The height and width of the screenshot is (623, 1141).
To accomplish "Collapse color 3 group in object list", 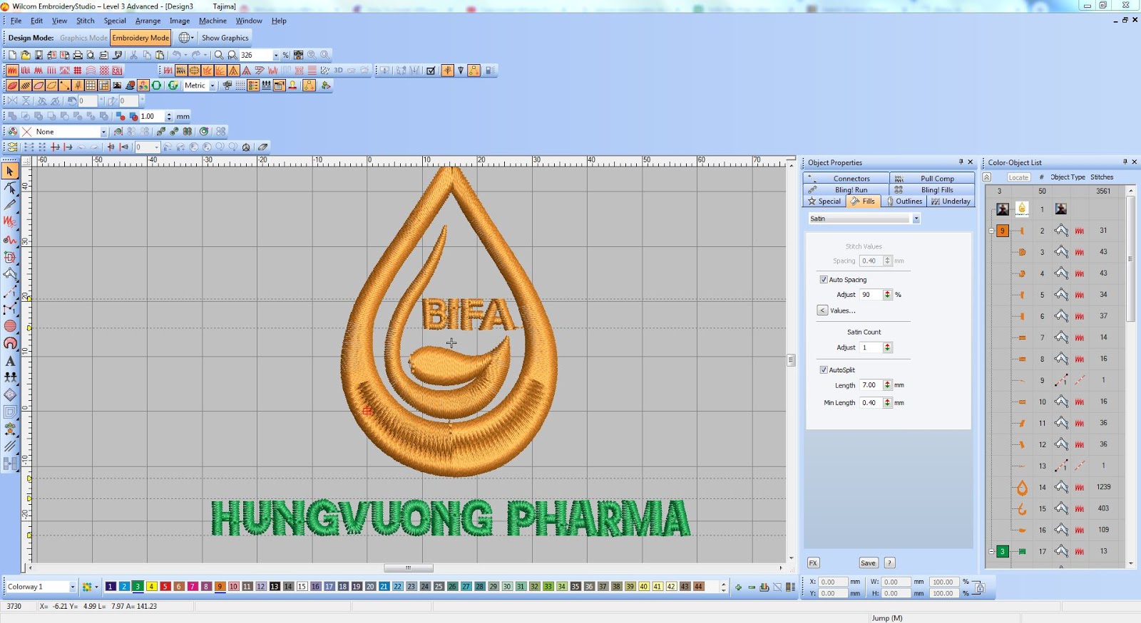I will [991, 551].
